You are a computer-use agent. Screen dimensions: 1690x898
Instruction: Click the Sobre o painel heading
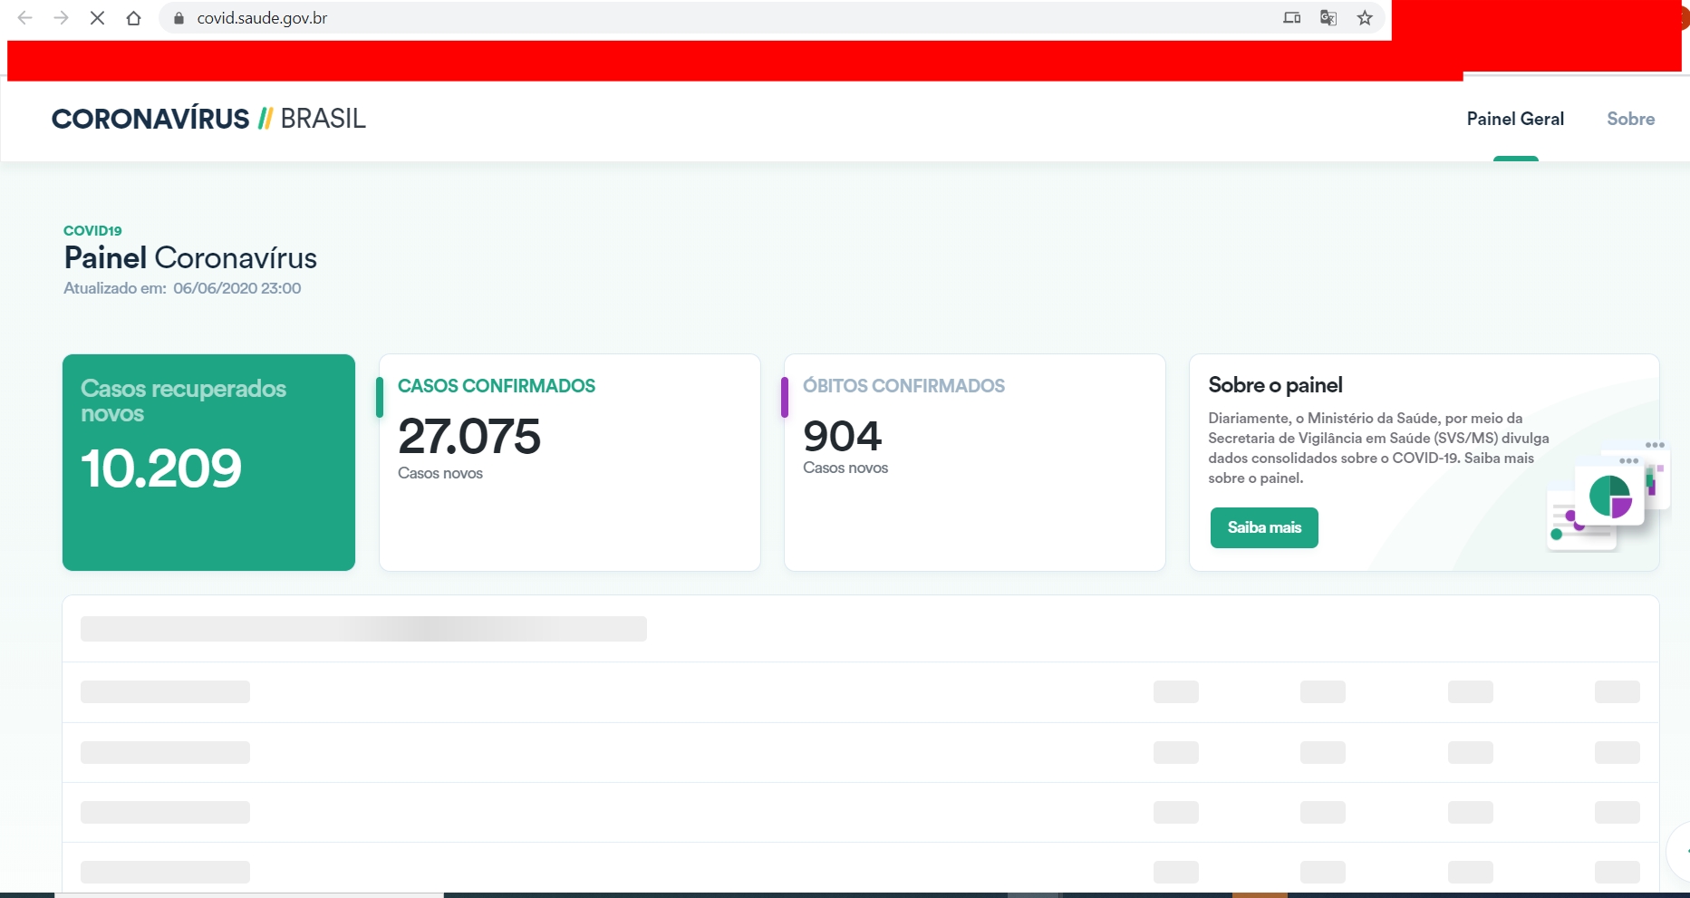point(1275,385)
